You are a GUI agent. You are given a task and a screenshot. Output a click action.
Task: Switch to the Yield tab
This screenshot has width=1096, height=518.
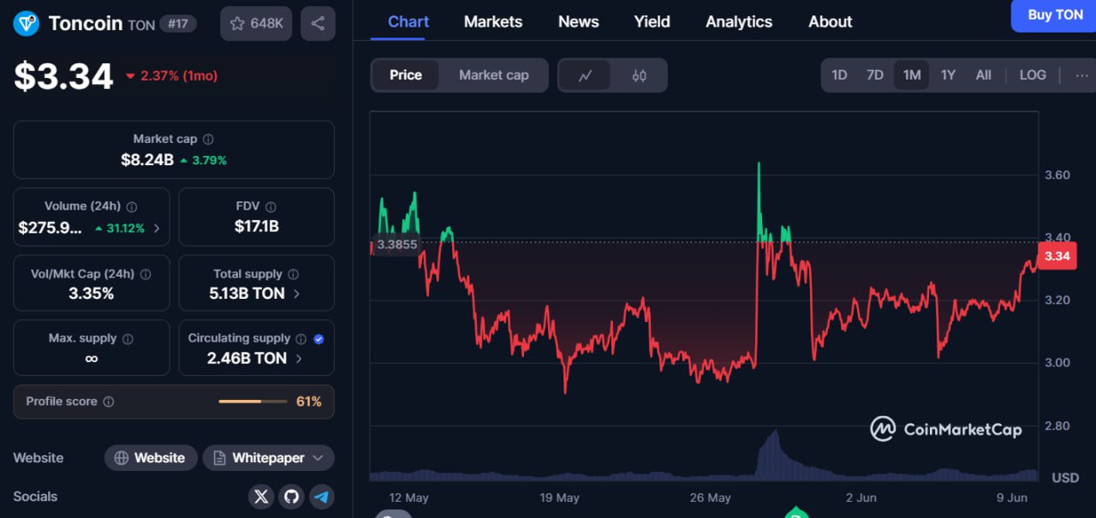tap(652, 22)
